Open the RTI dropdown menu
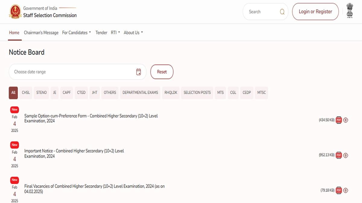This screenshot has height=203, width=362. point(115,32)
